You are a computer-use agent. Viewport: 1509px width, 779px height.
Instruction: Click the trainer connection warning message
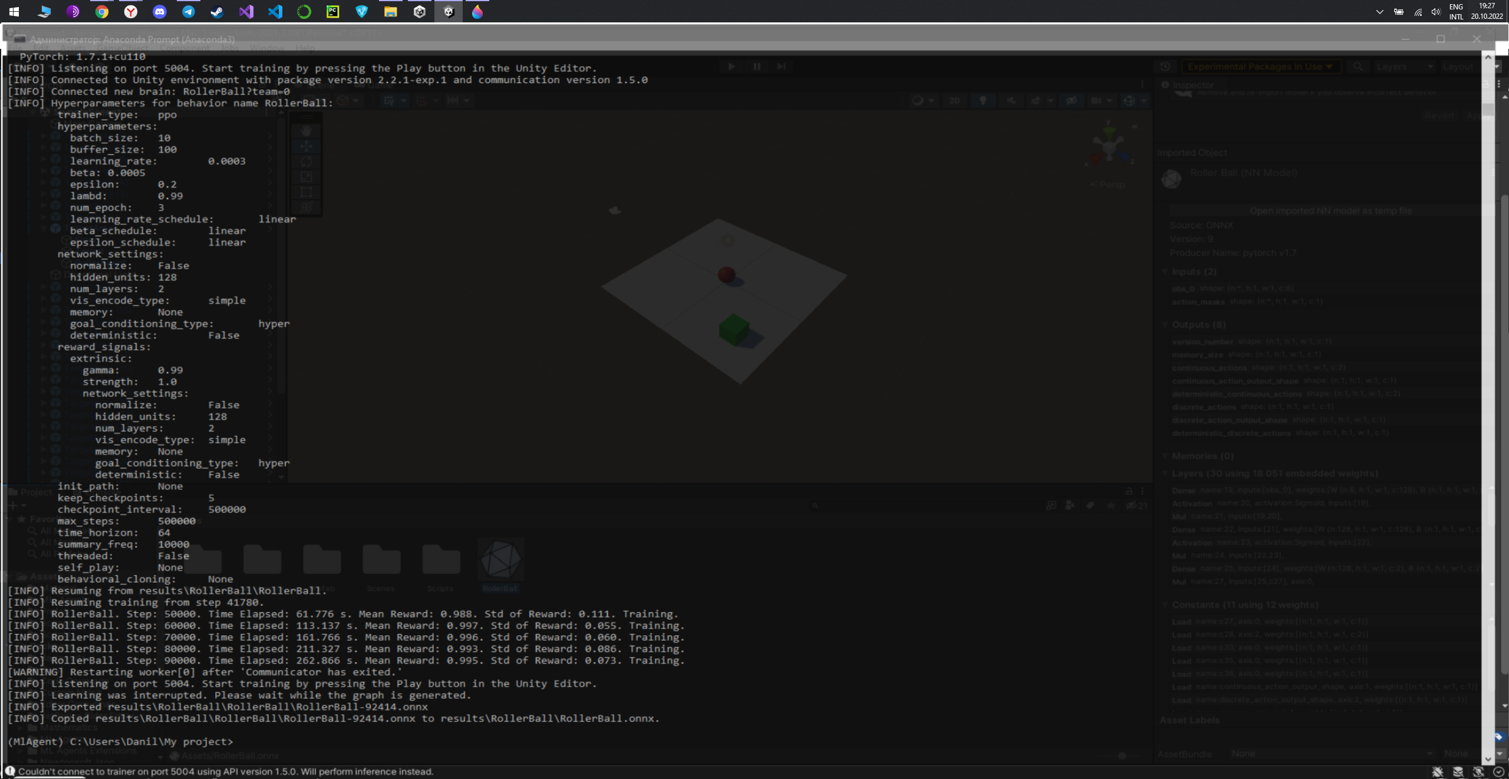tap(226, 771)
